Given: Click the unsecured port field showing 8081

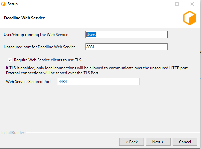Looking at the screenshot, I should [126, 47].
